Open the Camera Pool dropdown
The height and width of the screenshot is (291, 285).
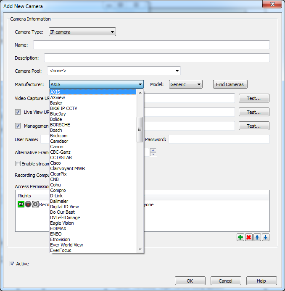tap(113, 71)
